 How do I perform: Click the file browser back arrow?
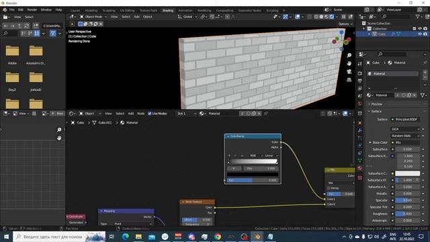tap(6, 26)
